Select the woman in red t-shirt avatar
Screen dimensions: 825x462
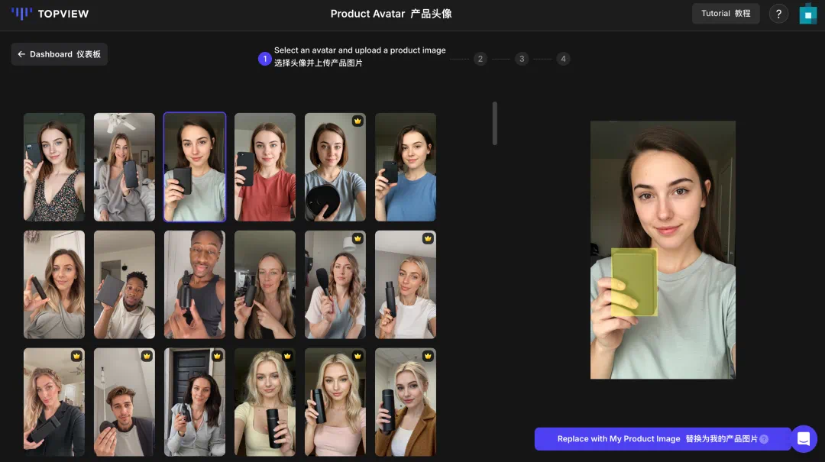click(x=265, y=167)
